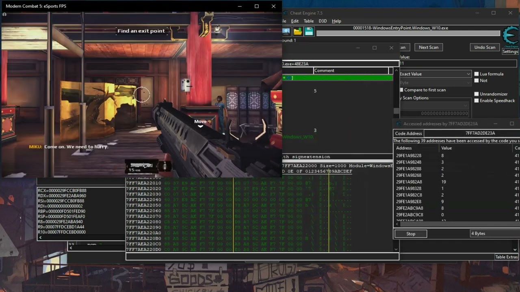
Task: Click the RSI register value
Action: click(x=61, y=201)
